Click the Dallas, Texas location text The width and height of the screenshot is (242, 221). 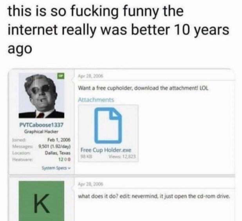[58, 153]
